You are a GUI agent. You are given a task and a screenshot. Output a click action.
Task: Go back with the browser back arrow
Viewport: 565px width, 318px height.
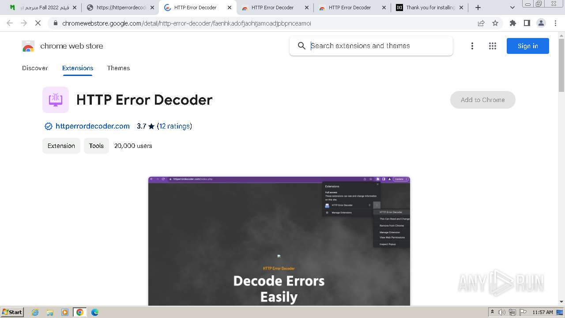(10, 23)
